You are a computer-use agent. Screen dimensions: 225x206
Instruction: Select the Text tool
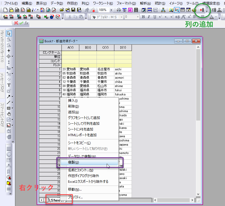(x=9, y=85)
